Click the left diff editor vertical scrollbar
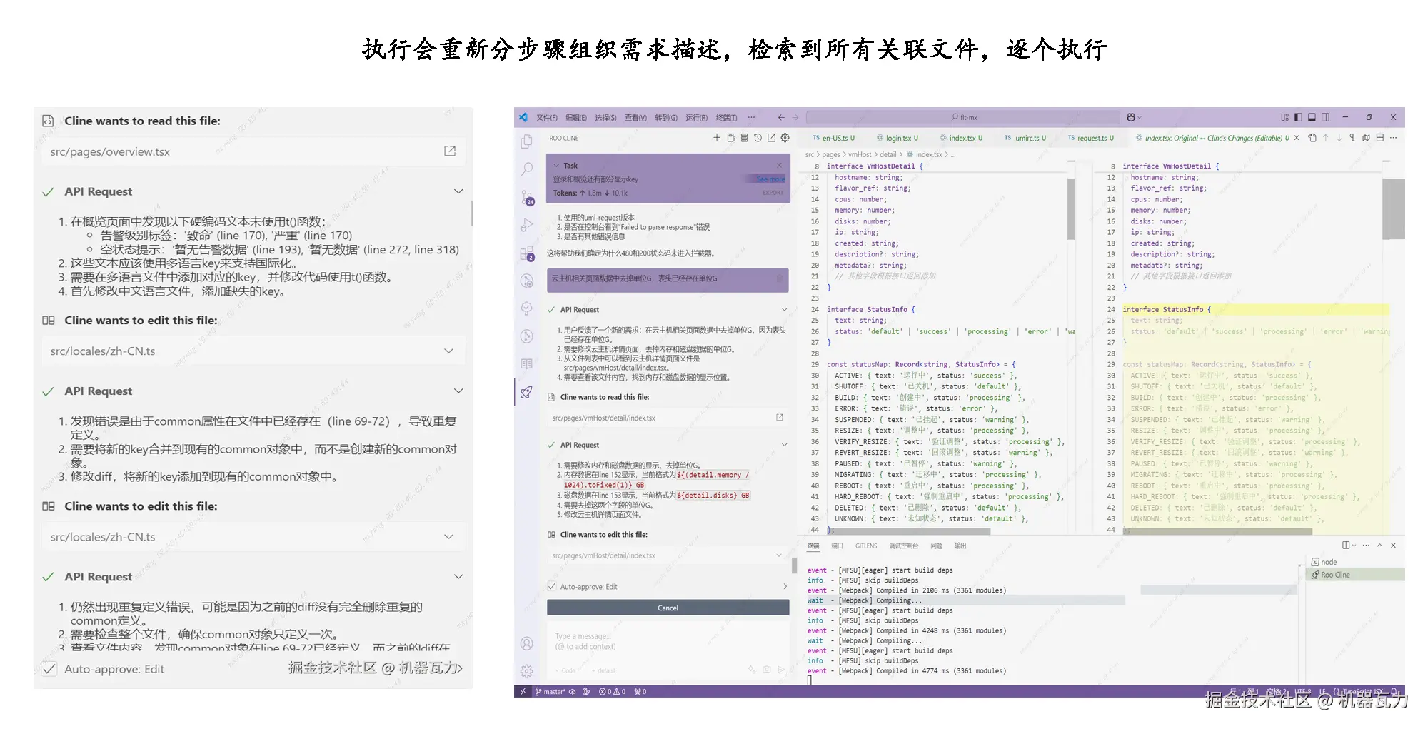 tap(1071, 207)
